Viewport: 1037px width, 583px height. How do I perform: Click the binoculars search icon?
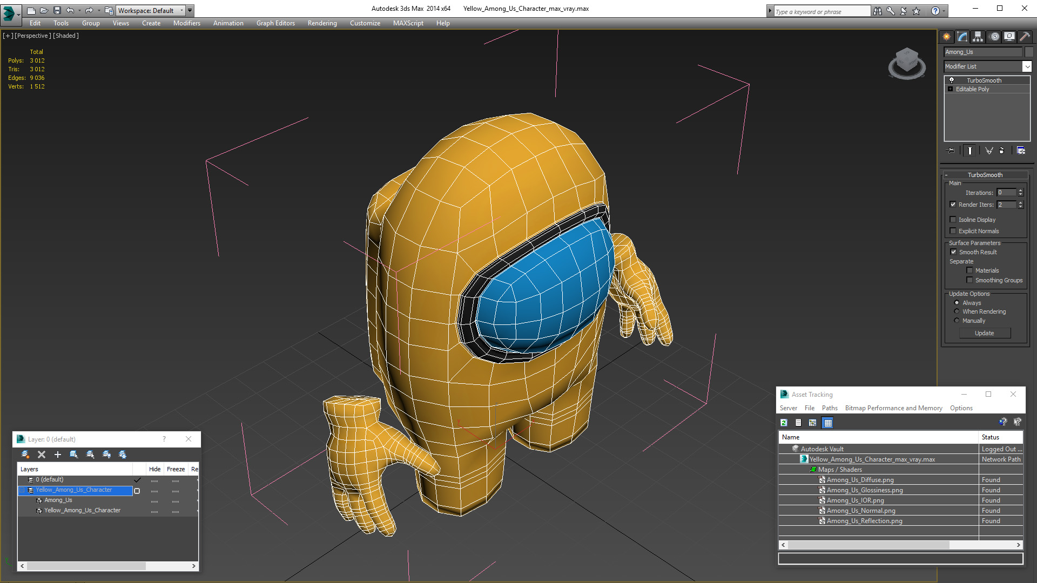[x=878, y=11]
